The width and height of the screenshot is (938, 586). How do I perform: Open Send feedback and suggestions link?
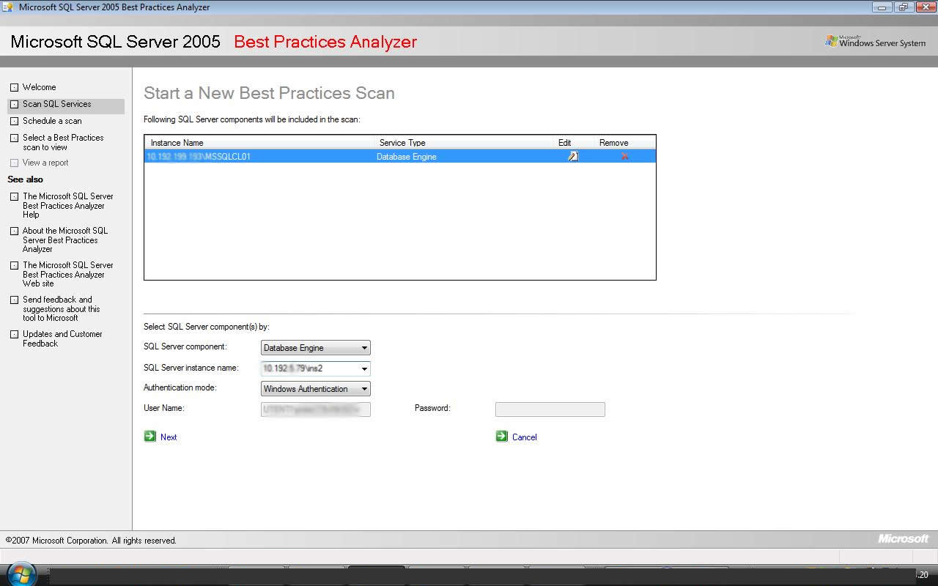click(61, 308)
